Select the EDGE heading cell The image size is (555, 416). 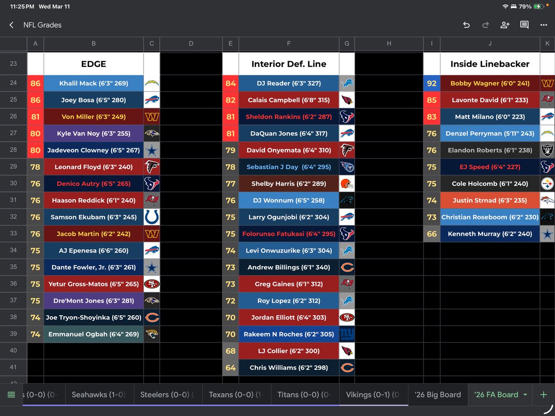[x=94, y=64]
